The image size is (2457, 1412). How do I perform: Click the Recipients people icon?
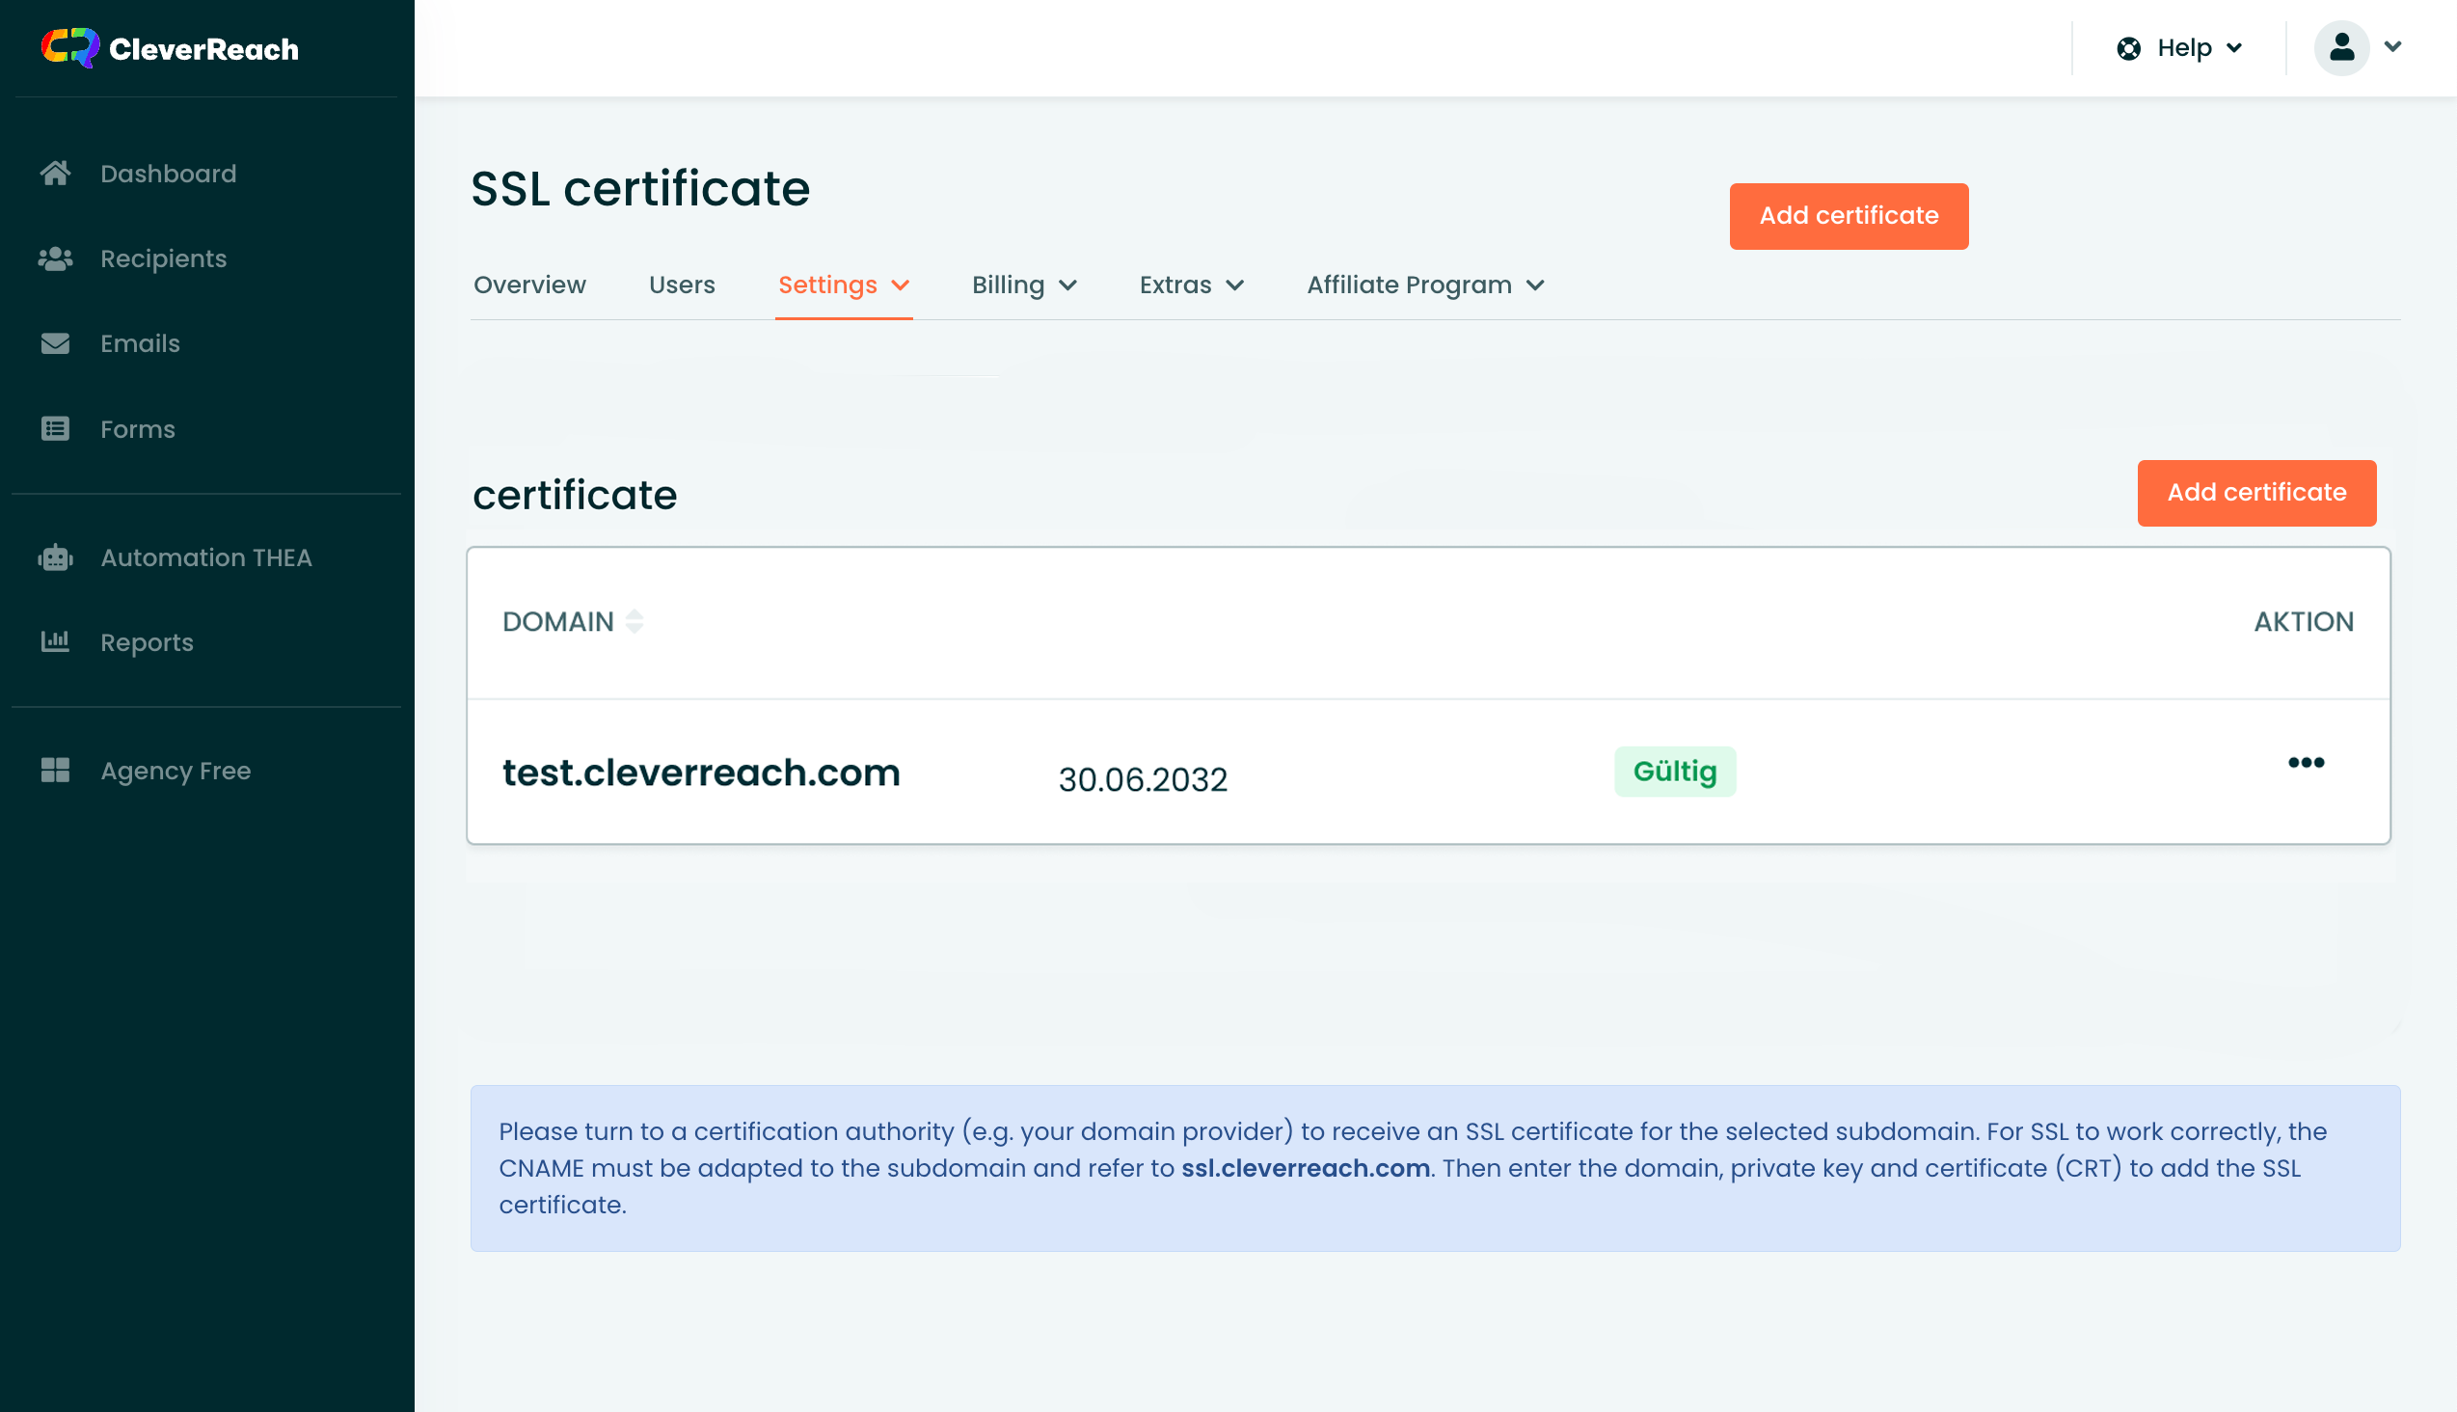[55, 258]
